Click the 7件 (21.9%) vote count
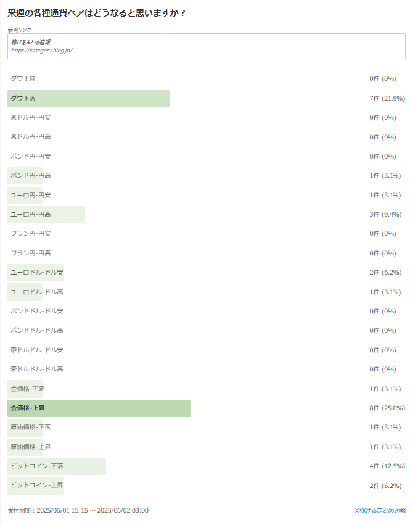410x525 pixels. tap(387, 99)
